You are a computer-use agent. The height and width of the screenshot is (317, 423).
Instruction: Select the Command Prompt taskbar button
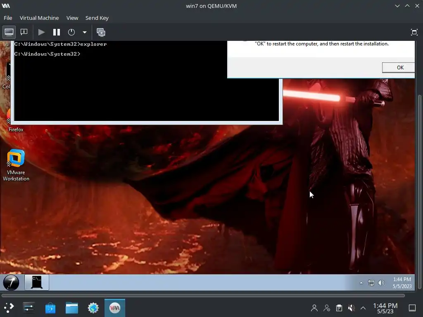pos(37,282)
